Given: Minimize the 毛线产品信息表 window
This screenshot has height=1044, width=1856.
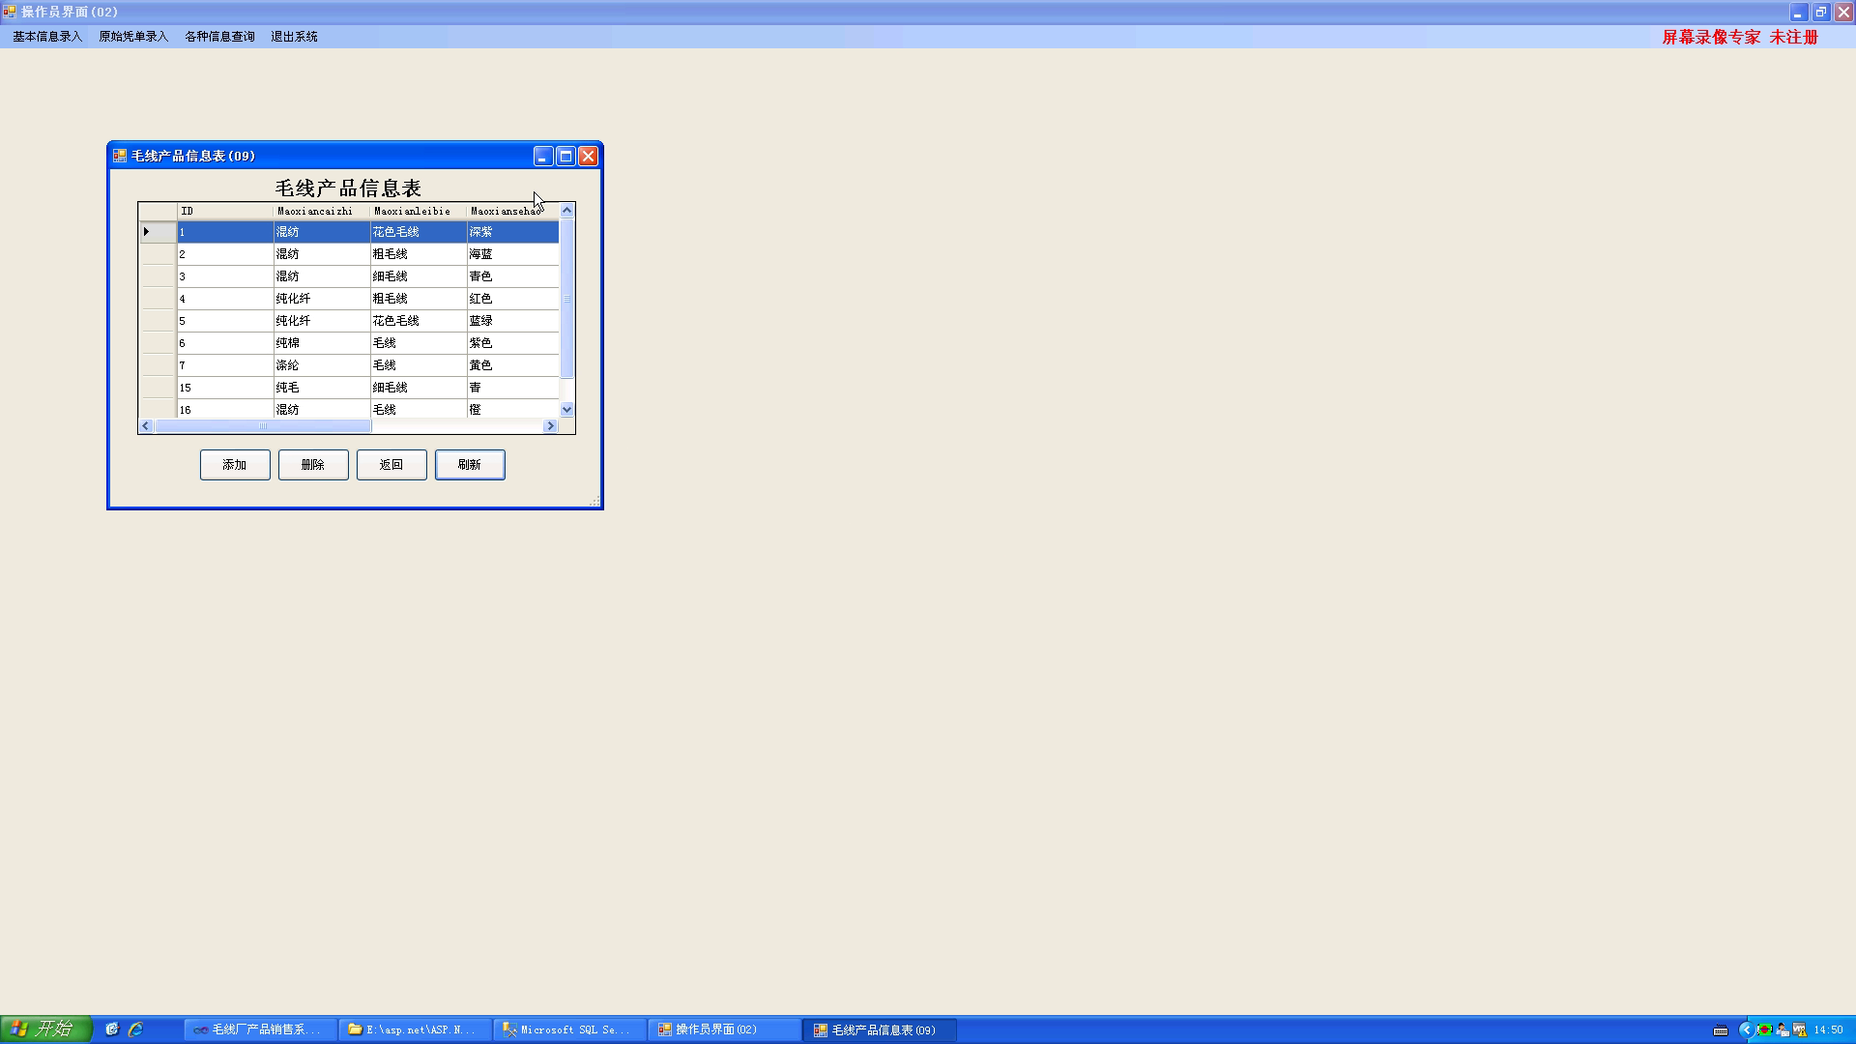Looking at the screenshot, I should pyautogui.click(x=543, y=157).
